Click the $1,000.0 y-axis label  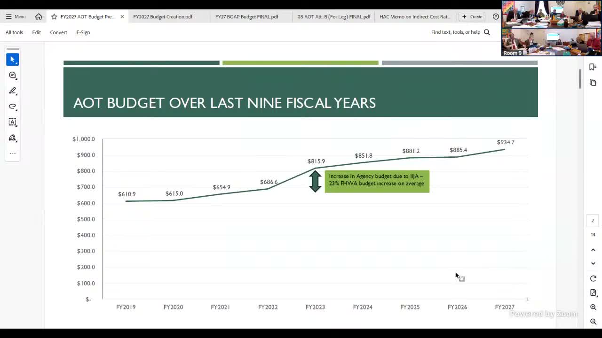pos(83,139)
